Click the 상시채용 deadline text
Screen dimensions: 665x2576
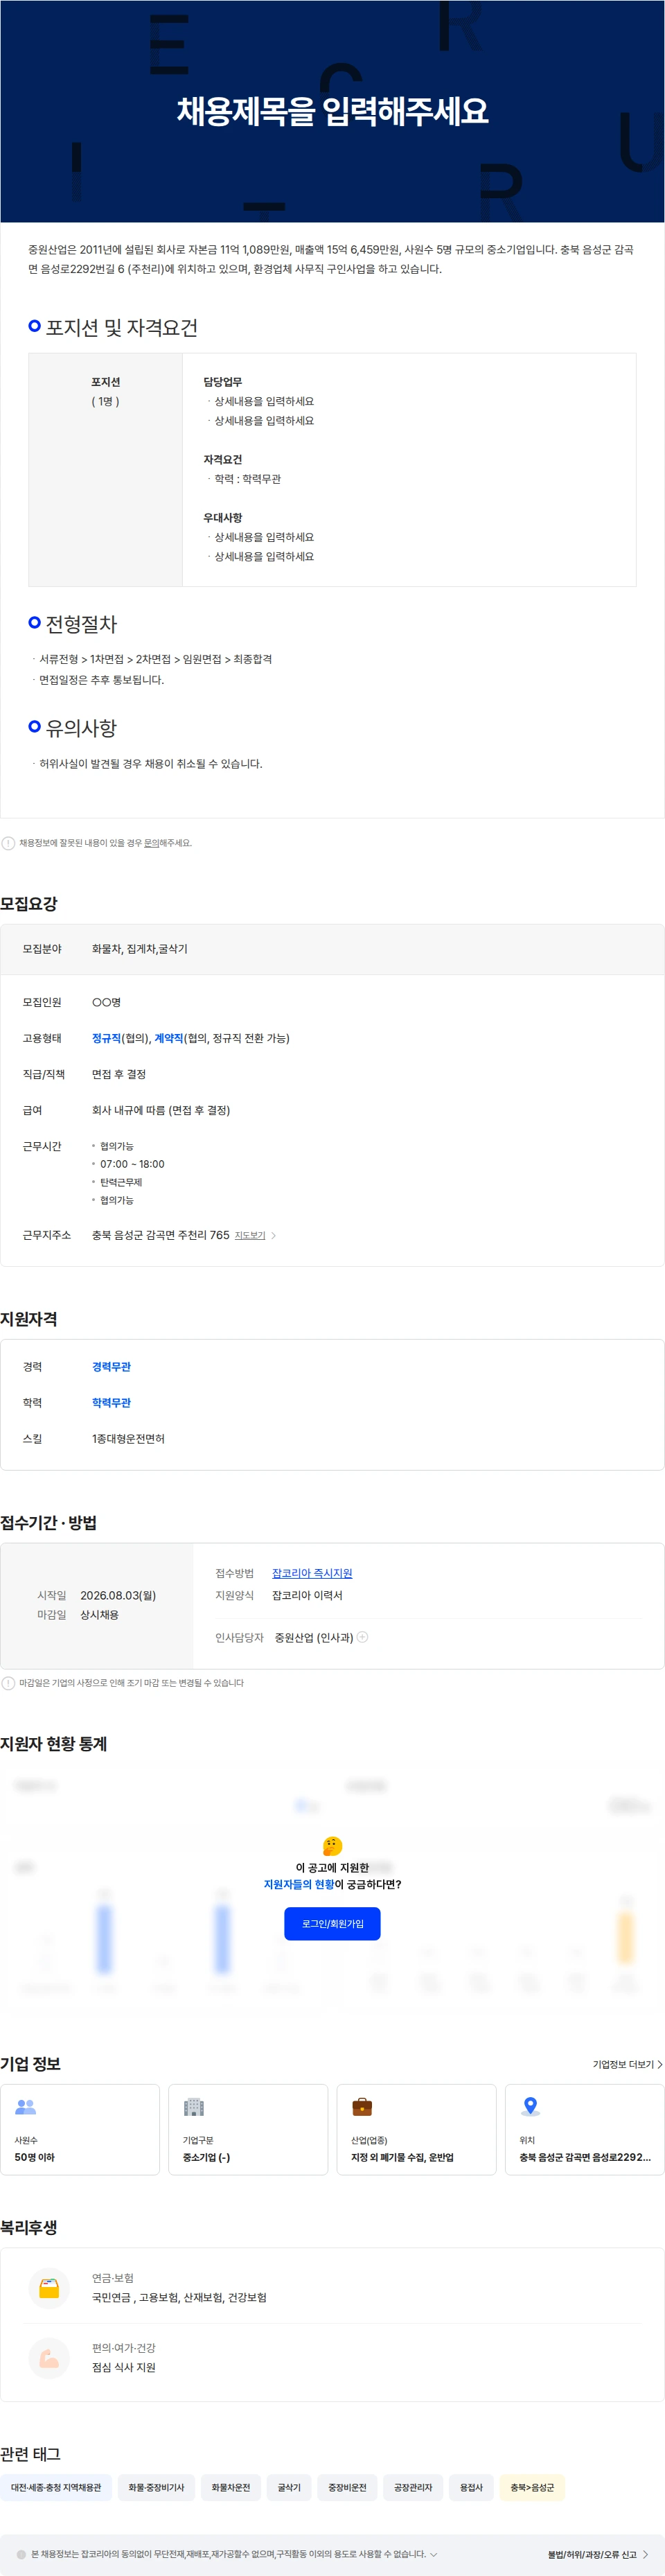[x=99, y=1615]
